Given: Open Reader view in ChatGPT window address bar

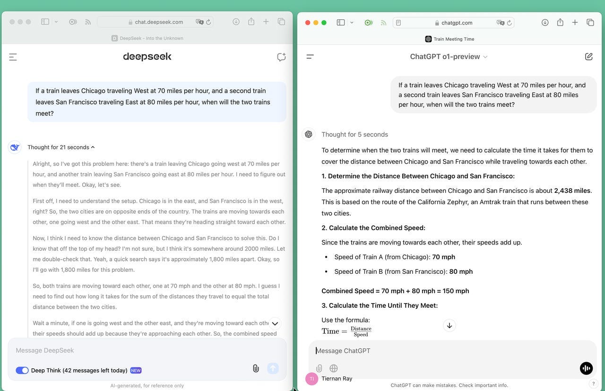Looking at the screenshot, I should (398, 23).
